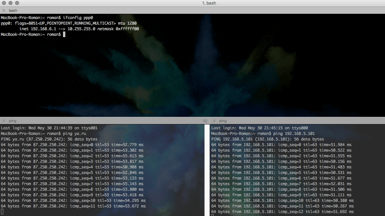The width and height of the screenshot is (385, 216).
Task: Minimize the terminal window
Action: 10,3
